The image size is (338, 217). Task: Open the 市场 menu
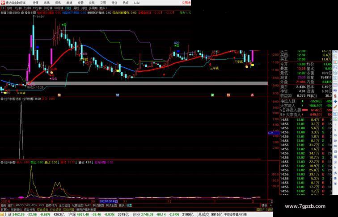point(46,3)
